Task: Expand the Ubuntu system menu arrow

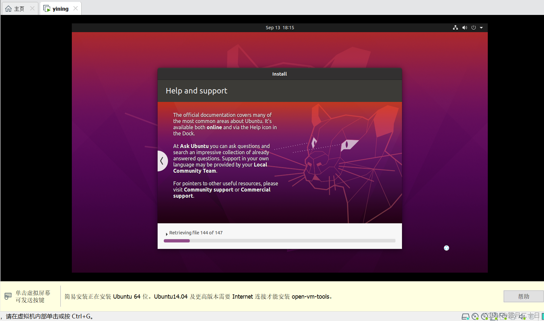Action: pyautogui.click(x=481, y=28)
